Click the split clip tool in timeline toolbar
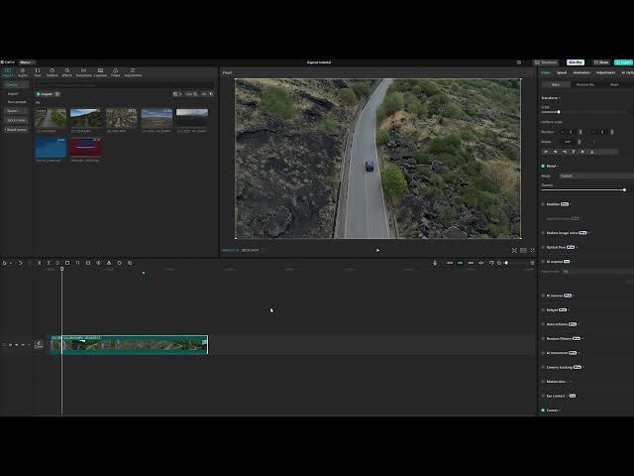Screen dimensions: 634x476 click(40, 263)
